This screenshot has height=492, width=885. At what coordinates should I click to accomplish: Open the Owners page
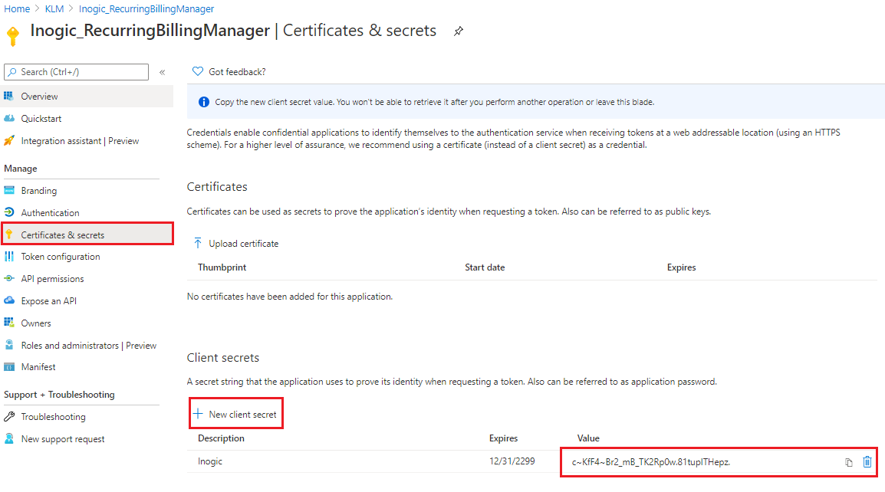click(36, 323)
